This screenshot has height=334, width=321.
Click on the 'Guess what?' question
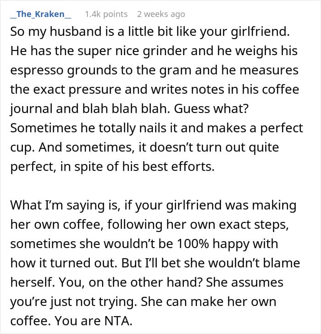(x=211, y=108)
